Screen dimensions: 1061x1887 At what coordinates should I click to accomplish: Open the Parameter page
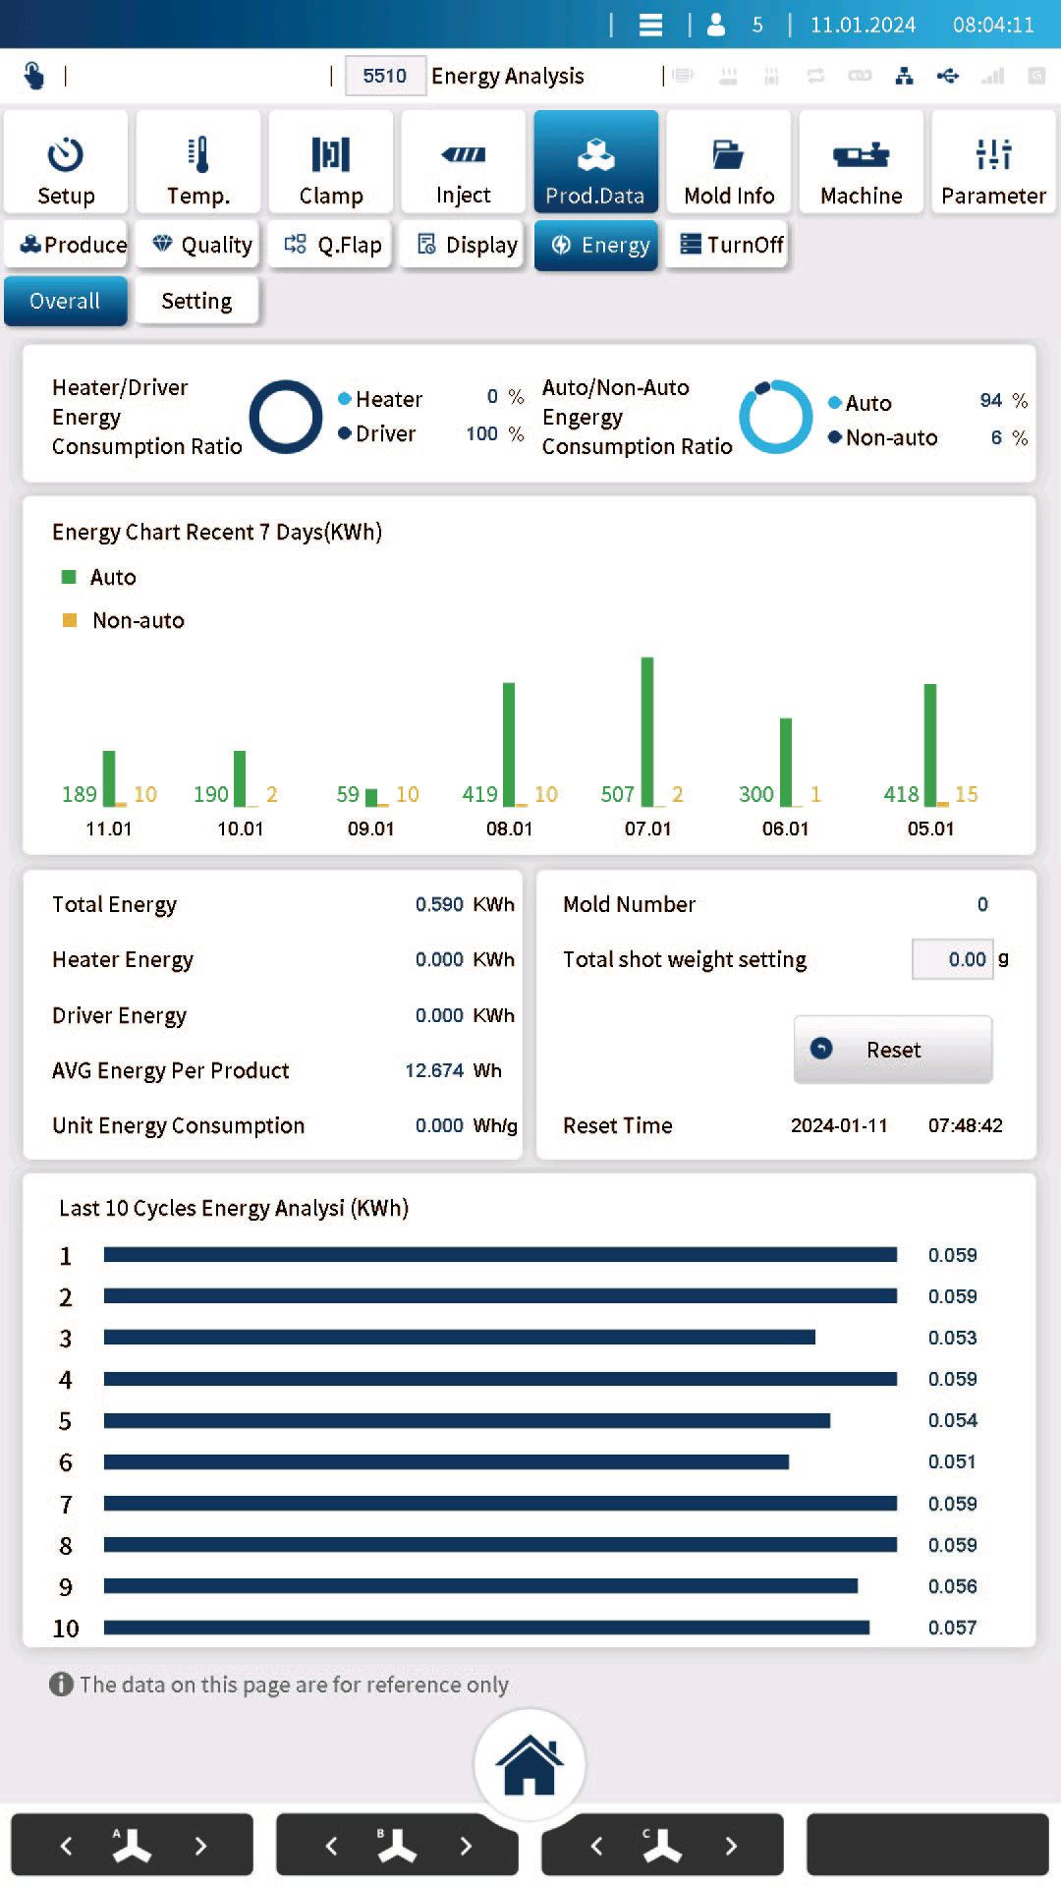coord(993,163)
